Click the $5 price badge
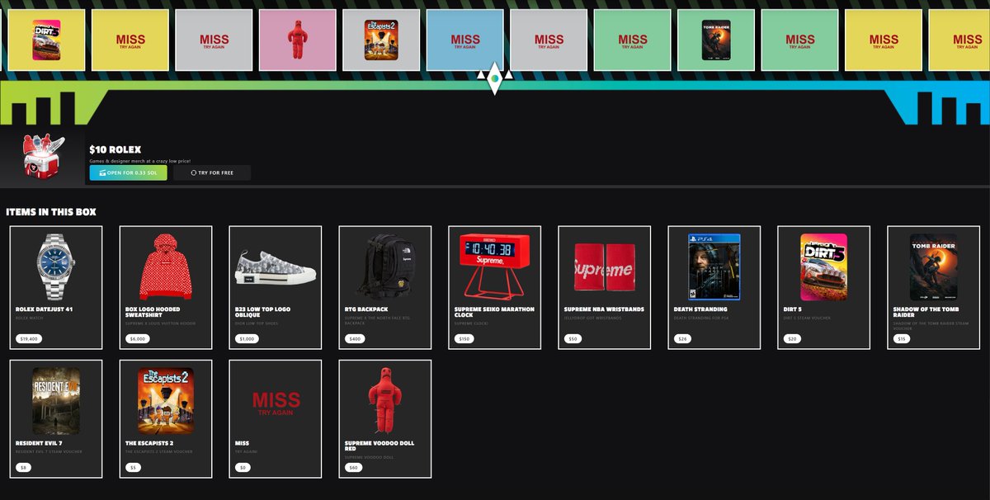The image size is (990, 500). click(x=134, y=468)
